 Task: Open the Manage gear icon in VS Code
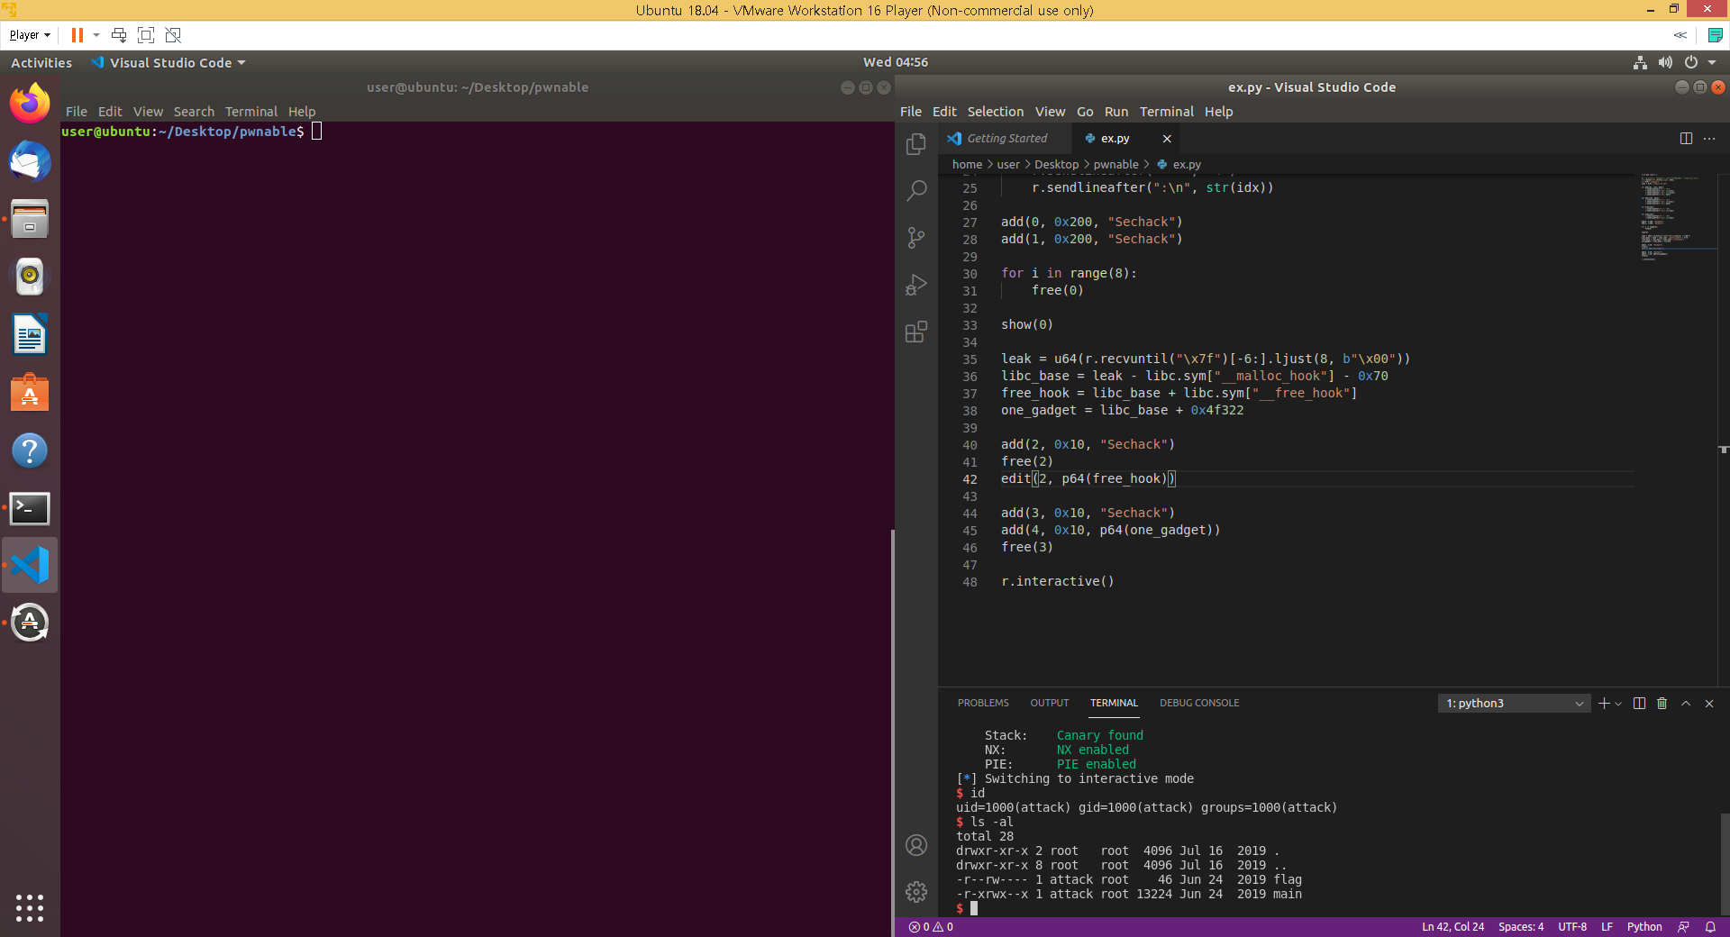(x=916, y=892)
